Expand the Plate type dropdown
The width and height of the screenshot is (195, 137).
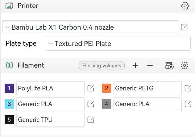click(118, 44)
